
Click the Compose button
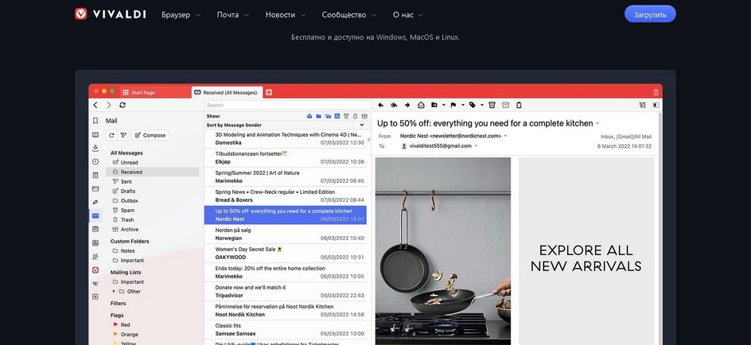(150, 135)
